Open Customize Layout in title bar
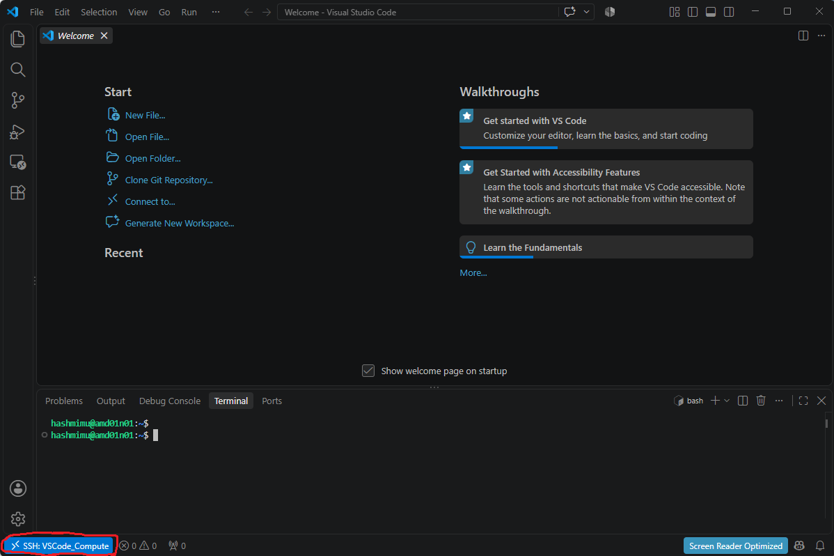 (675, 12)
